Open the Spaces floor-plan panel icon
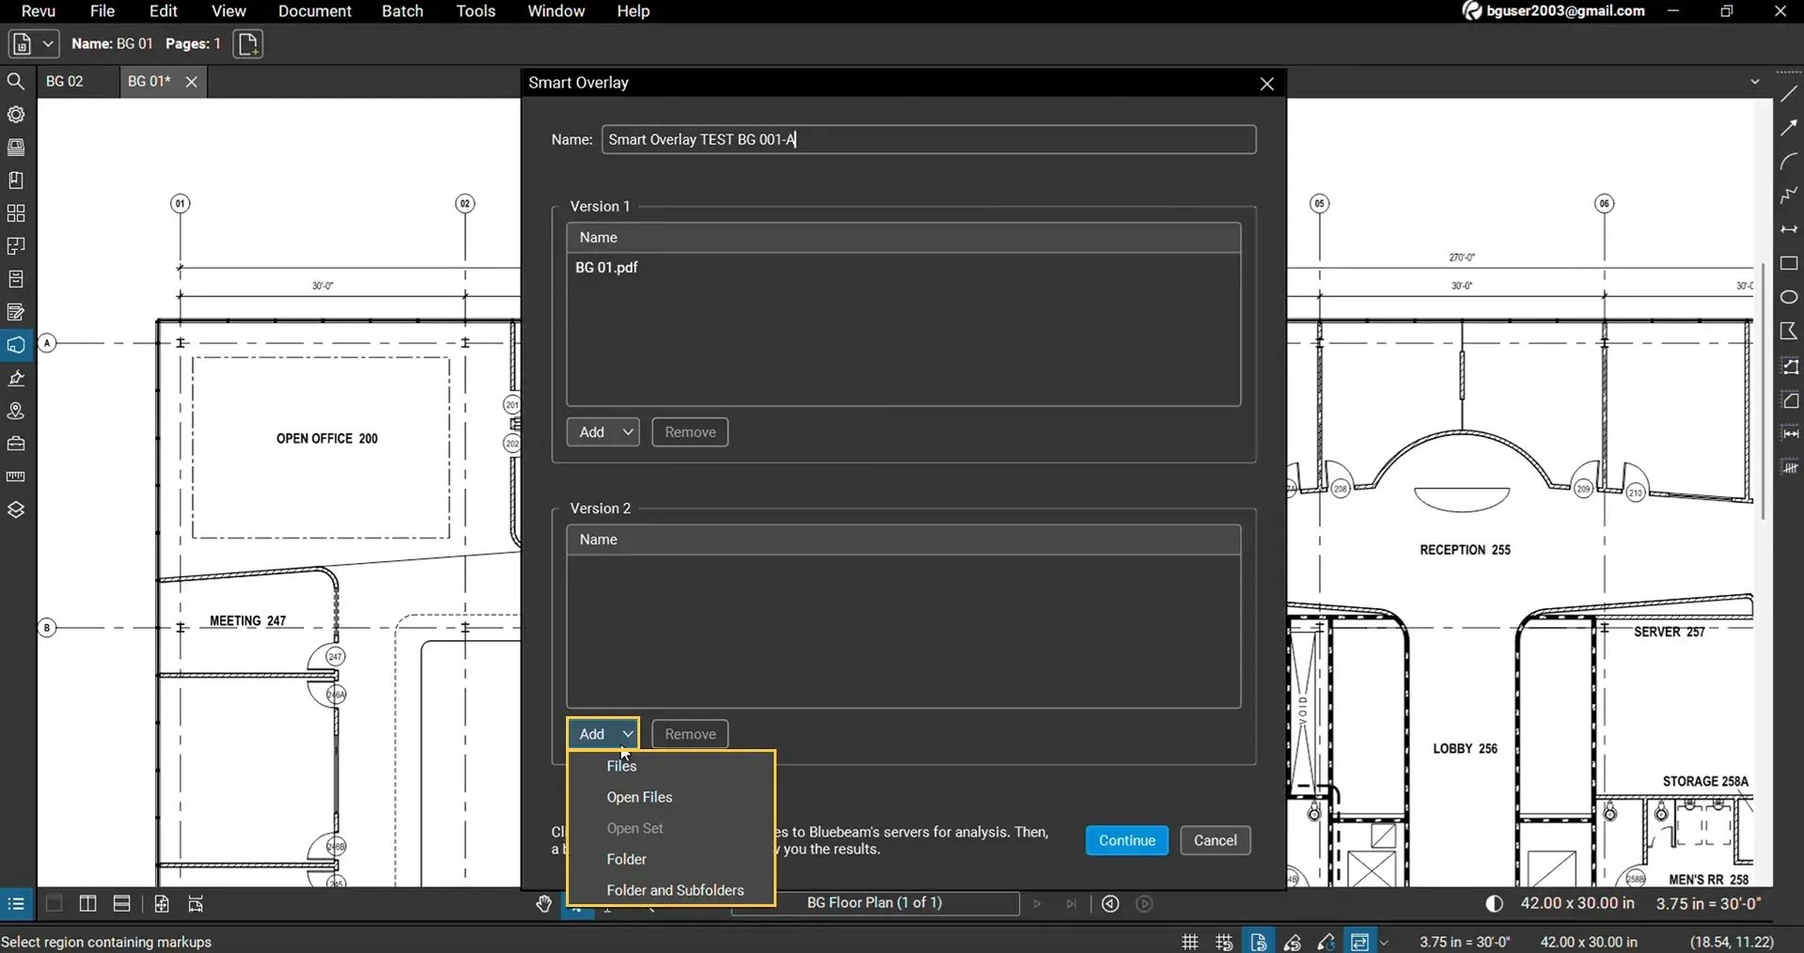The image size is (1804, 953). click(x=16, y=246)
